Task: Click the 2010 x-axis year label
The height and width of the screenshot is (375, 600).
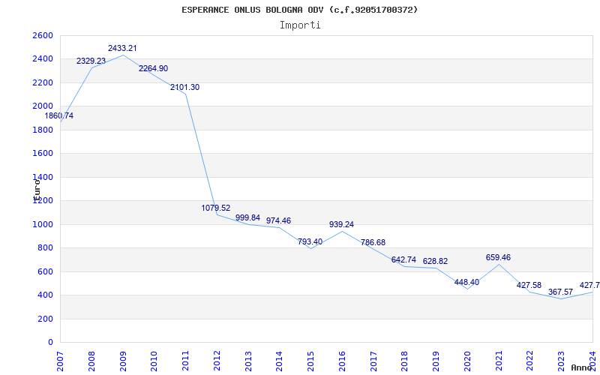Action: click(x=154, y=361)
